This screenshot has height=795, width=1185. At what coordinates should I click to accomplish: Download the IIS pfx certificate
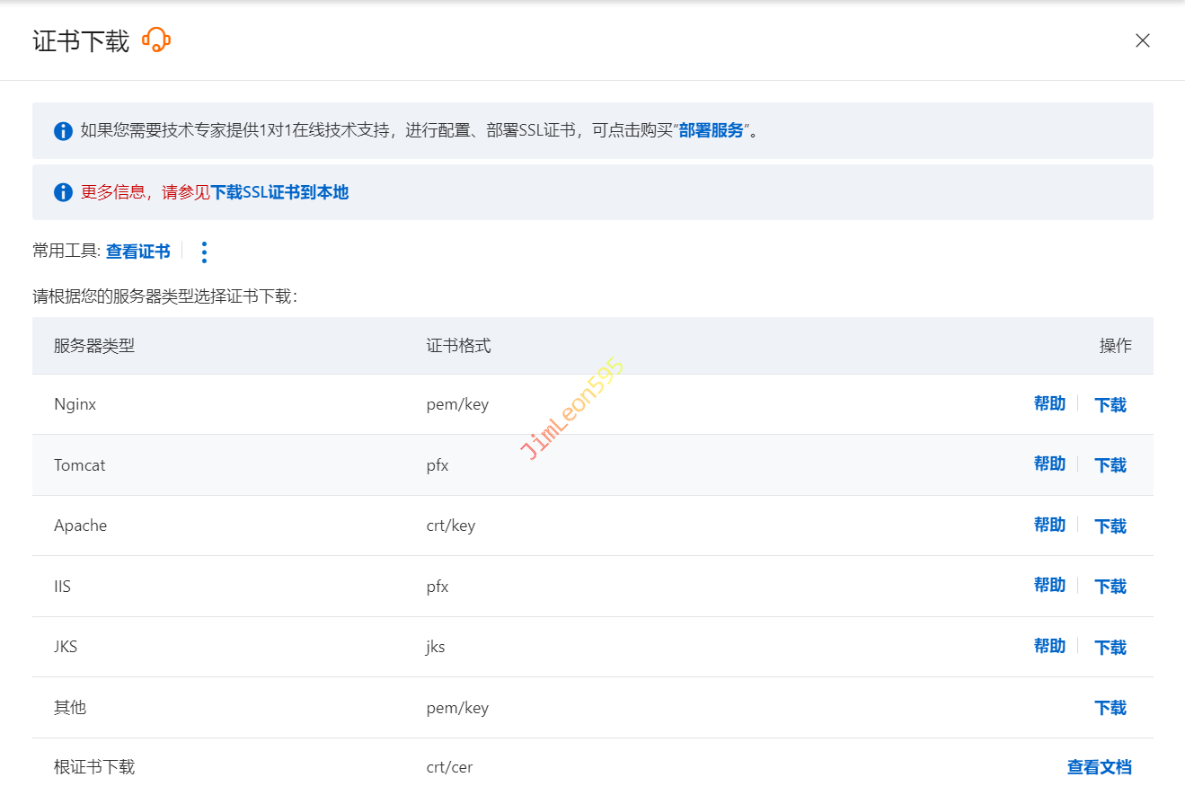[1110, 587]
